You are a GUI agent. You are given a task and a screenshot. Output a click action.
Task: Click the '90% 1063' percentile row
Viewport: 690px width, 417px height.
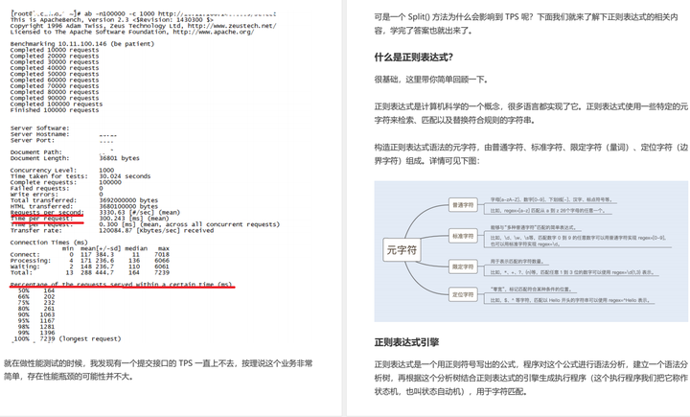[x=36, y=314]
